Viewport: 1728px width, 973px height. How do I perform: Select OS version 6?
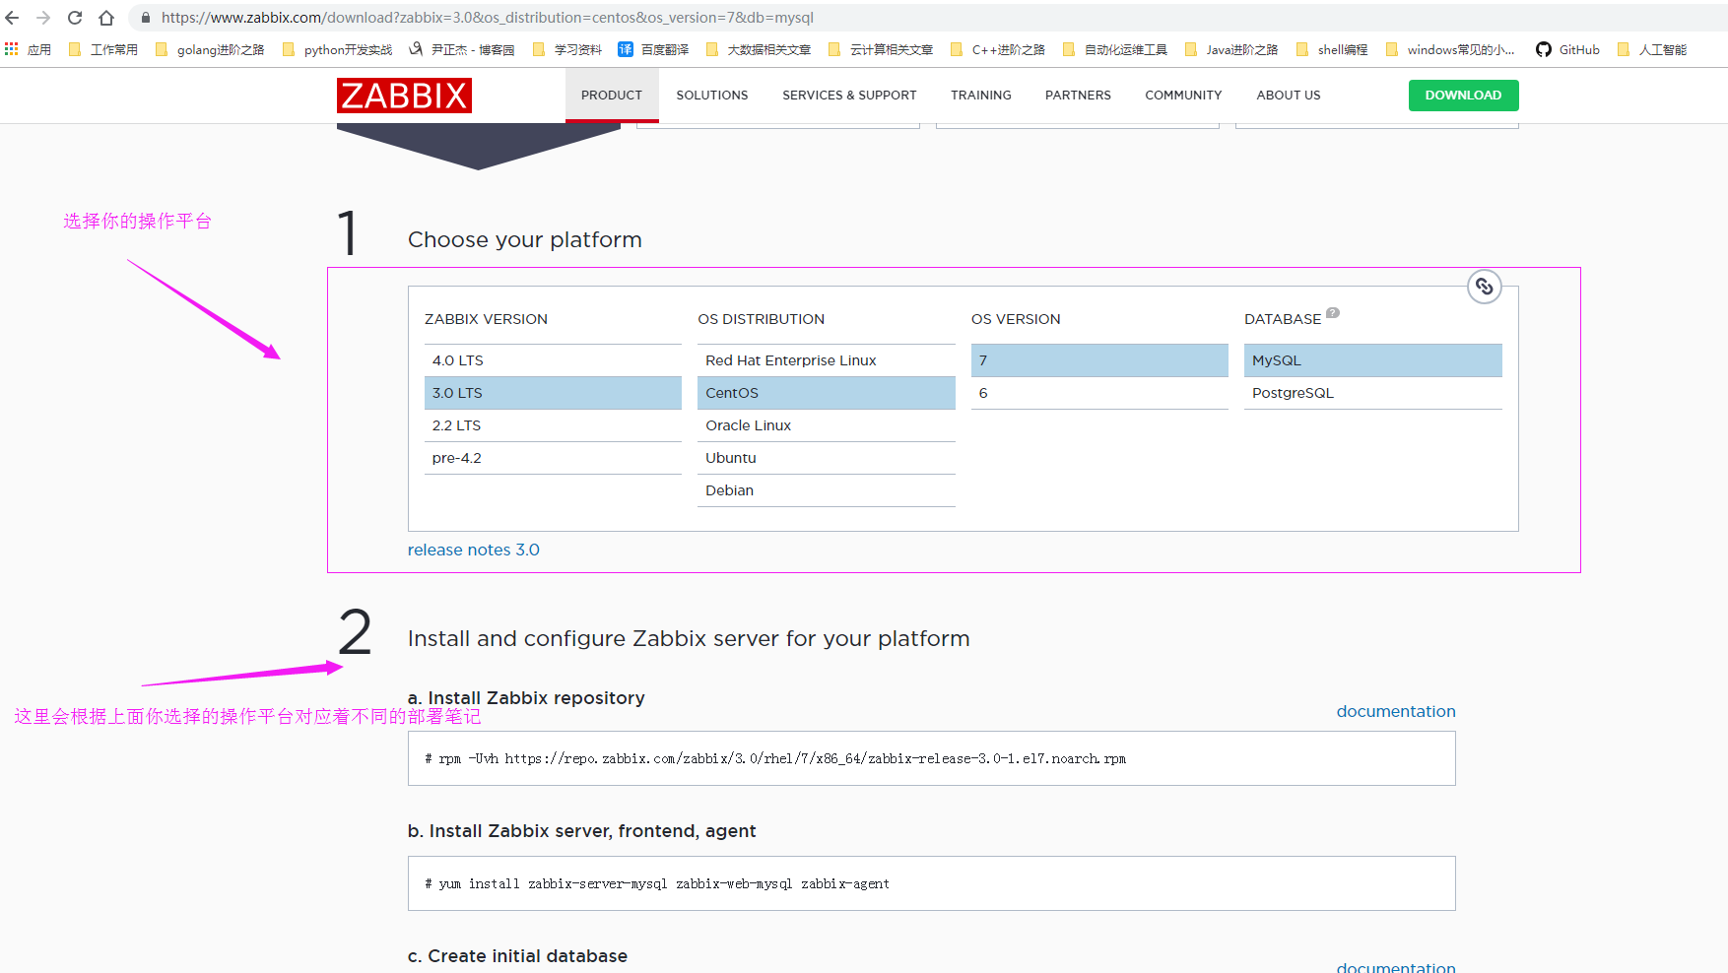tap(1099, 393)
